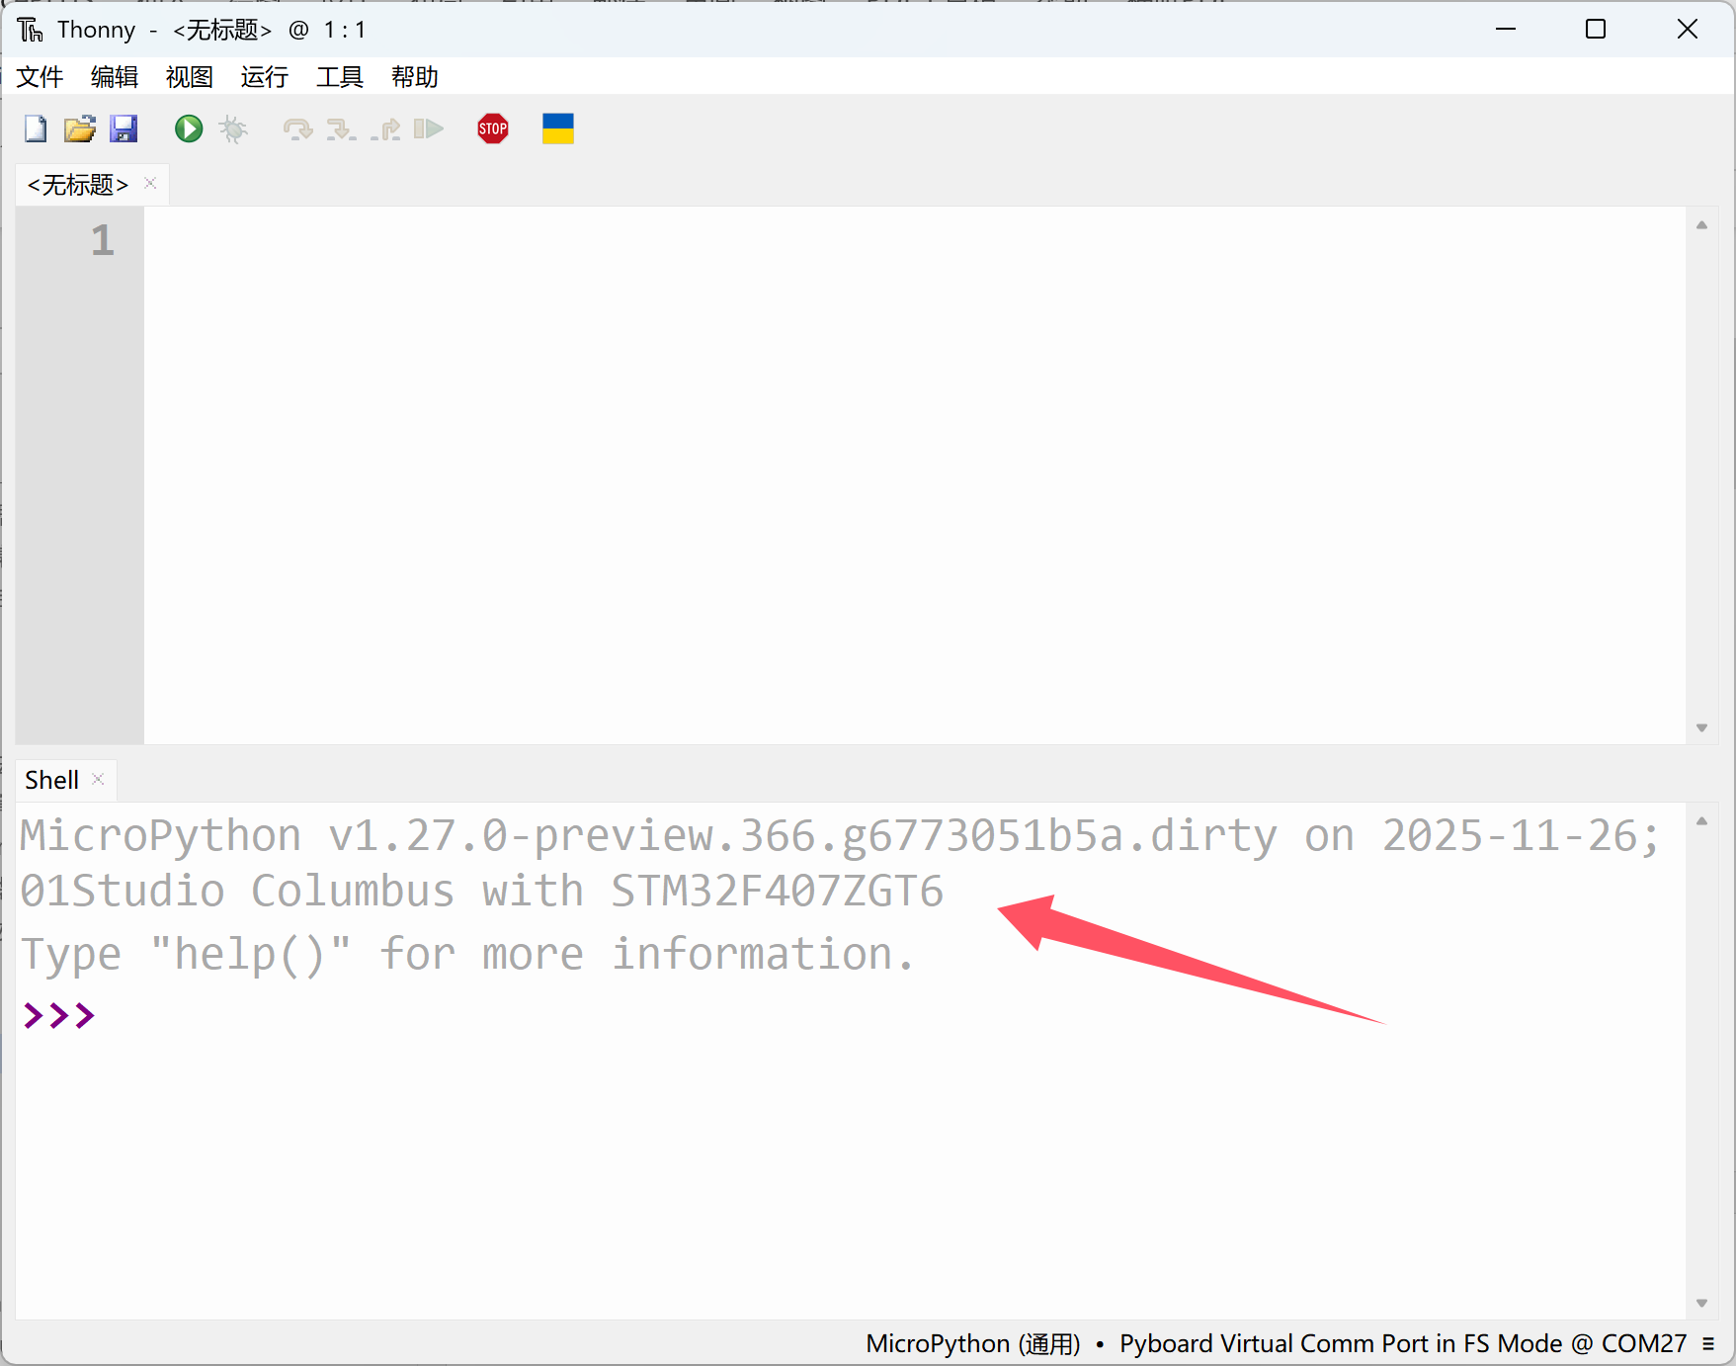Close the <无标题> editor tab

(x=149, y=183)
